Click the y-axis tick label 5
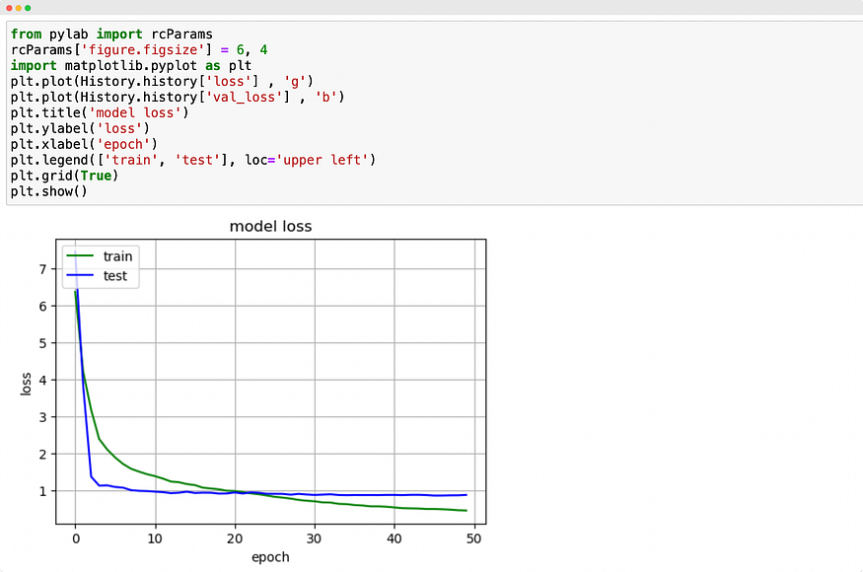This screenshot has height=572, width=863. pos(43,343)
